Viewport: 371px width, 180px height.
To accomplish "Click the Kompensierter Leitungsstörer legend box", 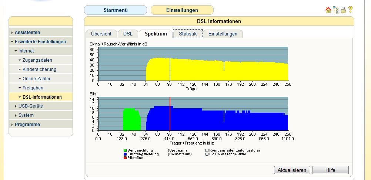I will (x=207, y=150).
